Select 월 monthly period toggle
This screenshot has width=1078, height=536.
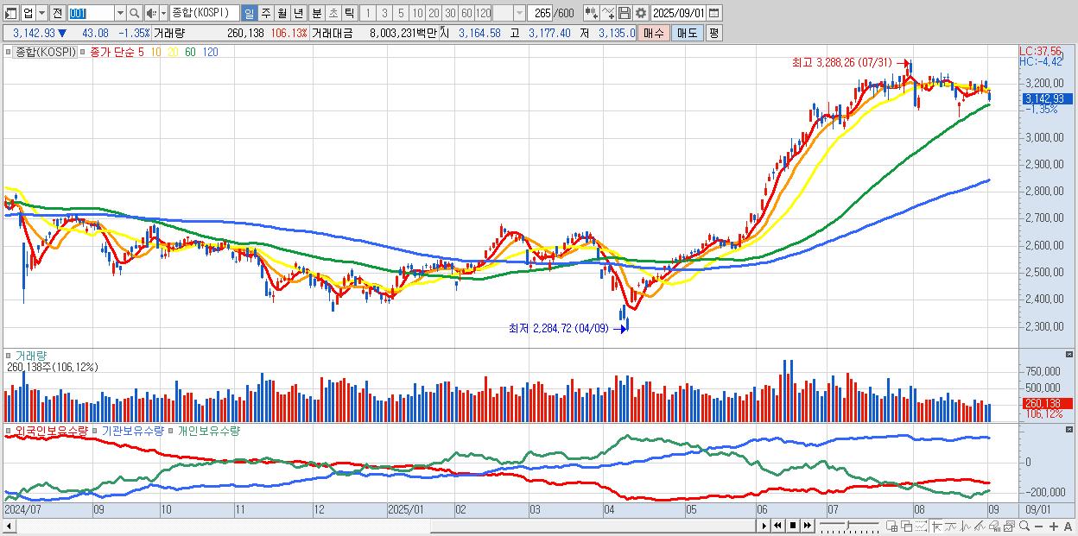[282, 13]
